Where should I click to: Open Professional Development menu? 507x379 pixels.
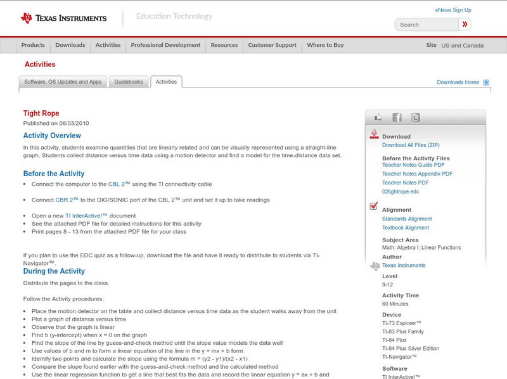tap(165, 45)
